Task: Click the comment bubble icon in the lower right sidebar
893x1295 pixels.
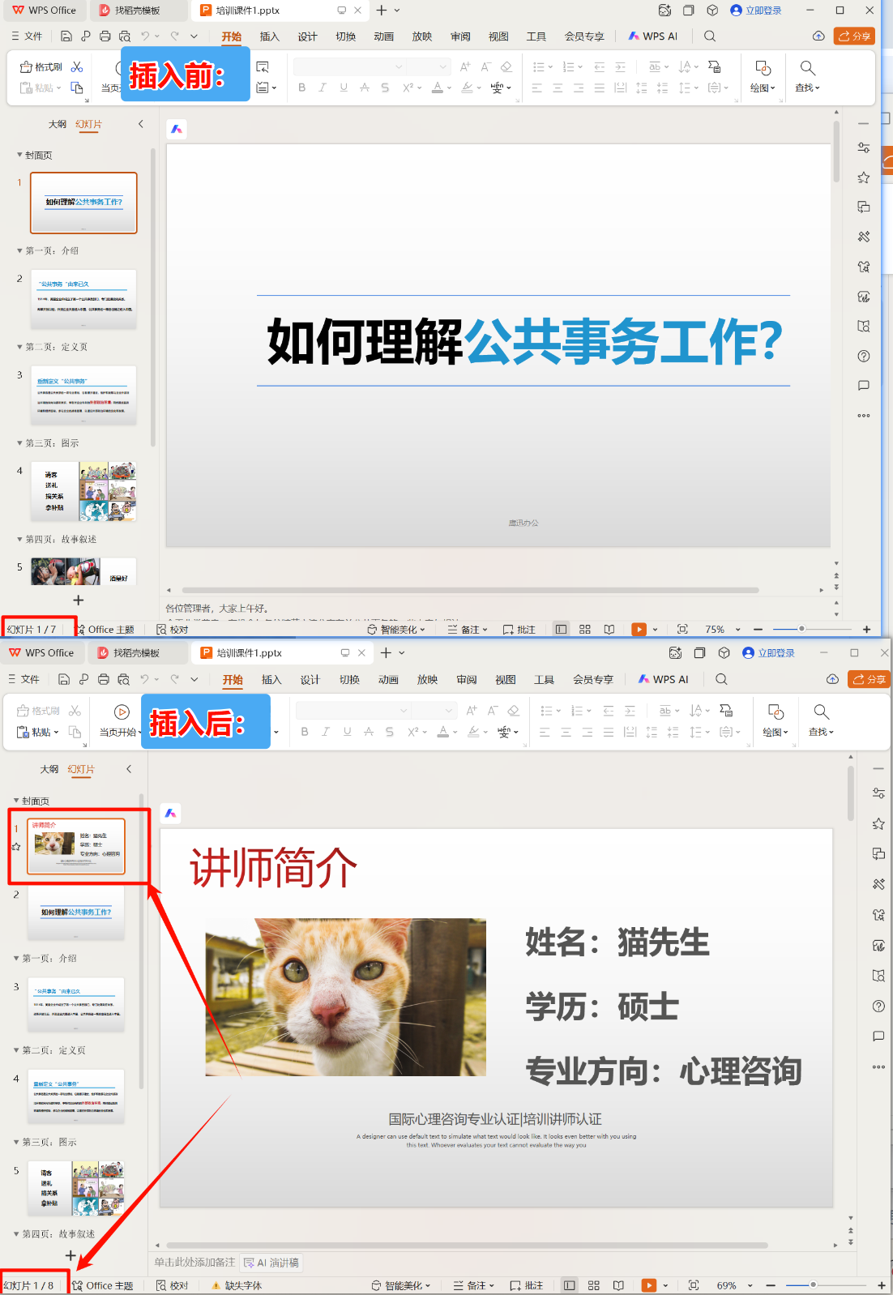Action: tap(878, 1036)
